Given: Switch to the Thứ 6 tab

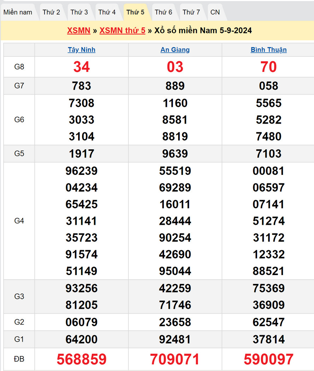Looking at the screenshot, I should tap(163, 12).
